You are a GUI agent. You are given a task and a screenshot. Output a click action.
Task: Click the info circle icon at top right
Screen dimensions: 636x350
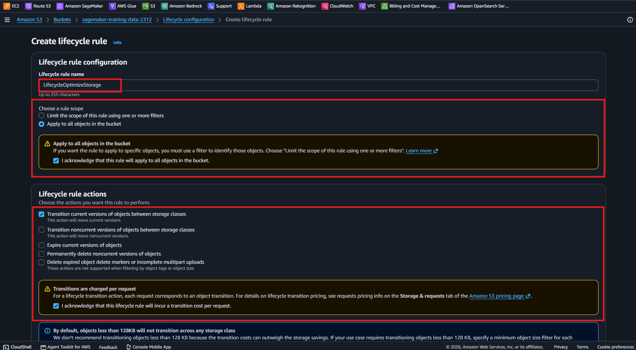630,20
